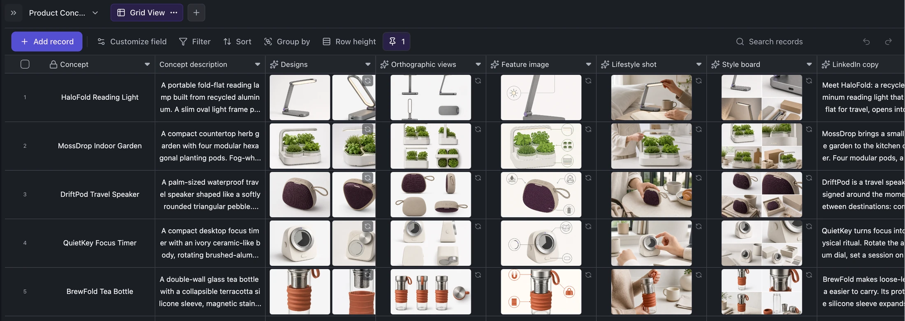
Task: Open Grid View options ellipsis menu
Action: pyautogui.click(x=174, y=13)
